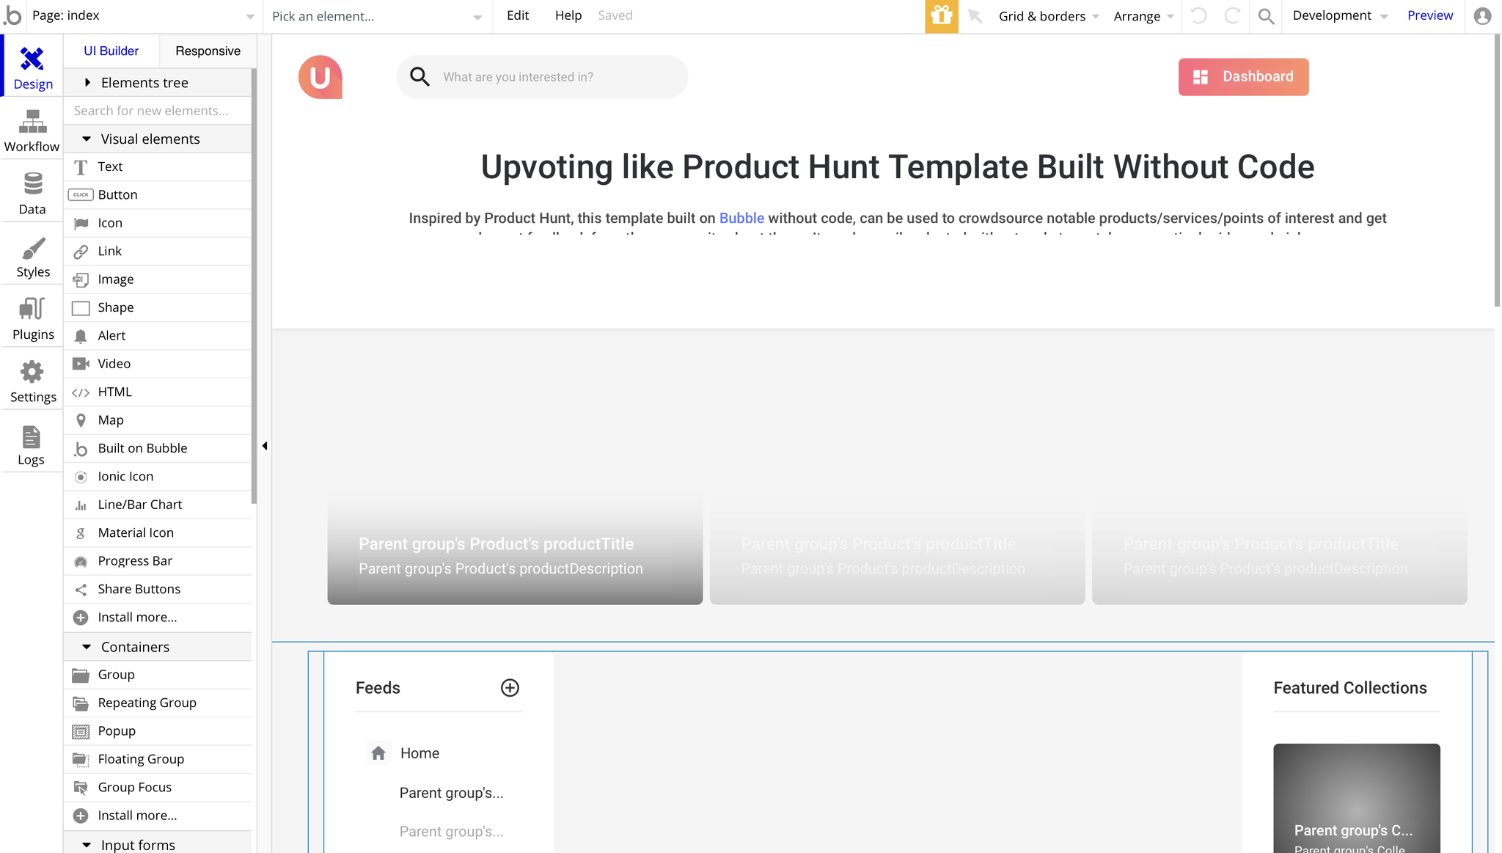Click the Search for new elements field
1502x853 pixels.
pyautogui.click(x=158, y=111)
